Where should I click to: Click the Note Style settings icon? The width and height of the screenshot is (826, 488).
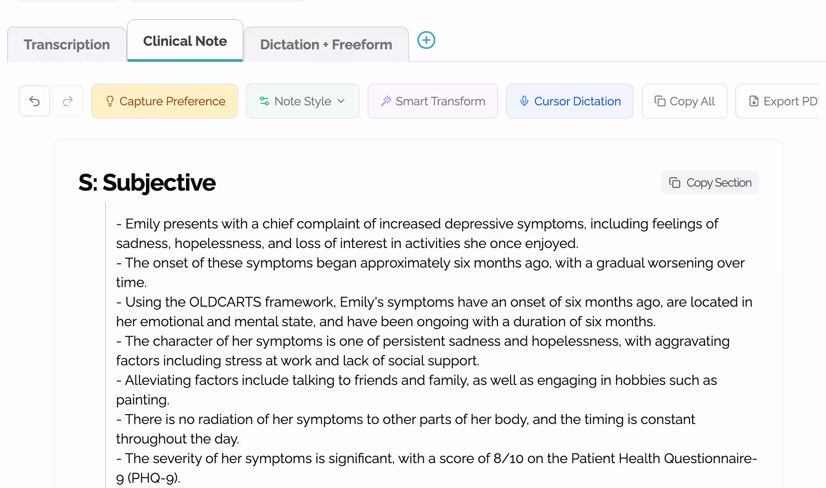263,101
